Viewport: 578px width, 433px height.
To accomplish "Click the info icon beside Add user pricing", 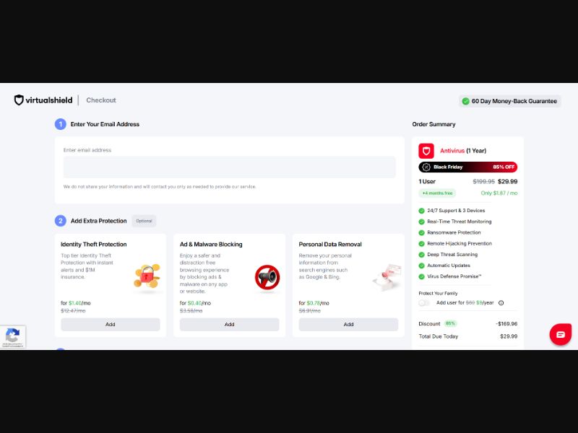I will pyautogui.click(x=501, y=302).
